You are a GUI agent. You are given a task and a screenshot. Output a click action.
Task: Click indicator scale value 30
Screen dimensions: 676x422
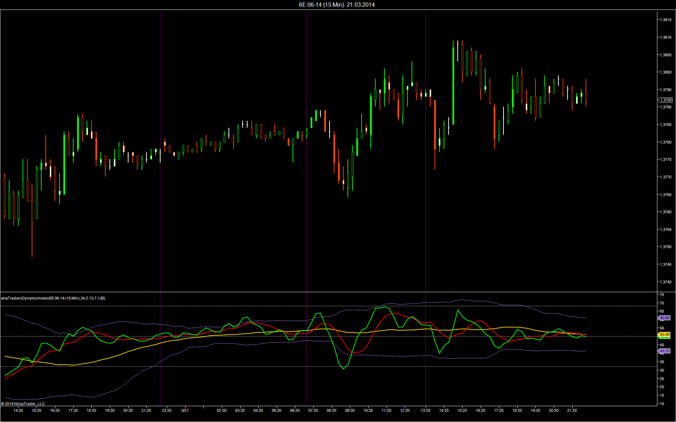[x=662, y=370]
